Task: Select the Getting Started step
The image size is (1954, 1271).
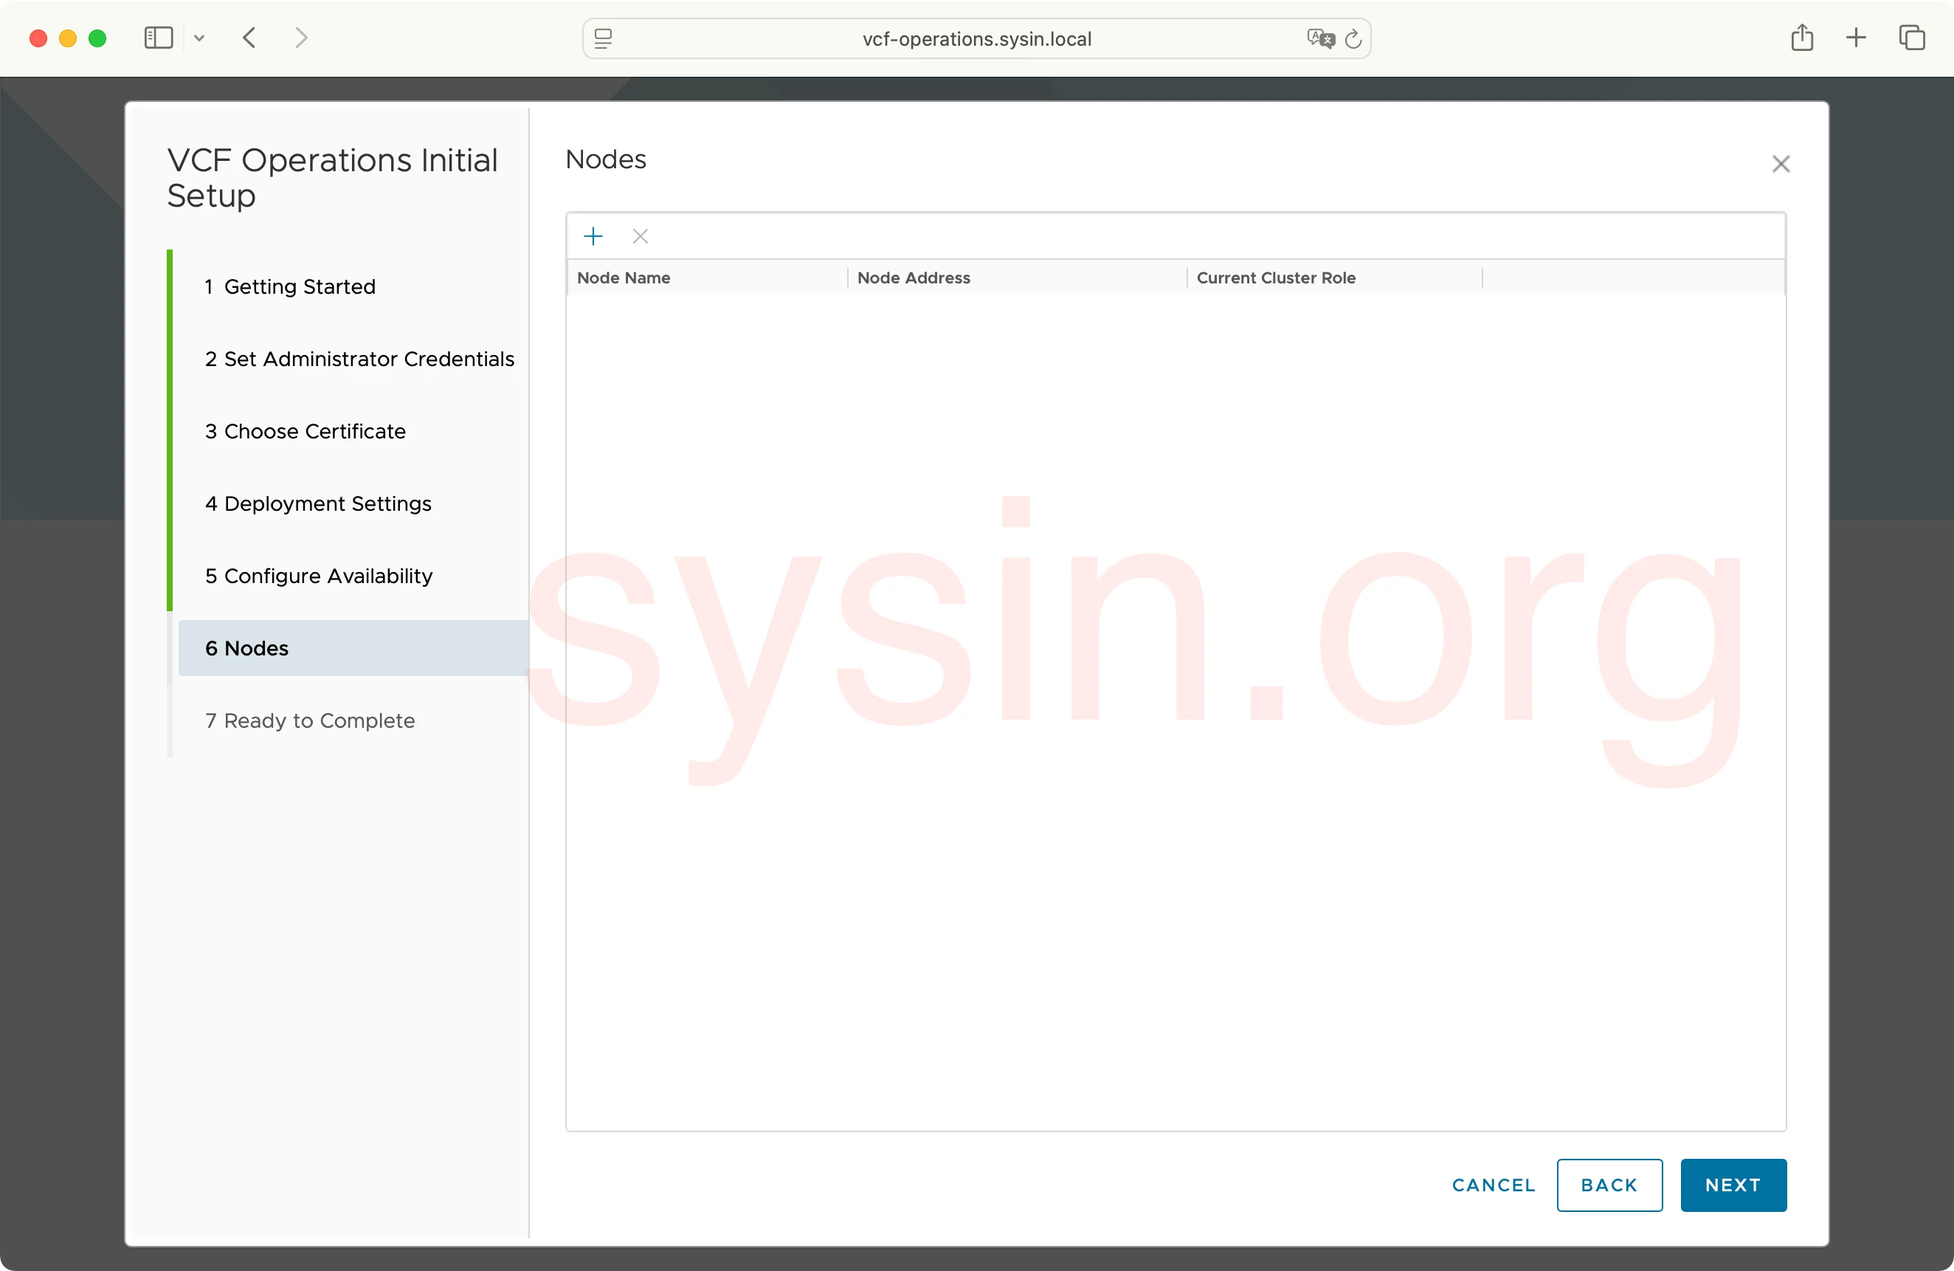Action: pyautogui.click(x=290, y=286)
